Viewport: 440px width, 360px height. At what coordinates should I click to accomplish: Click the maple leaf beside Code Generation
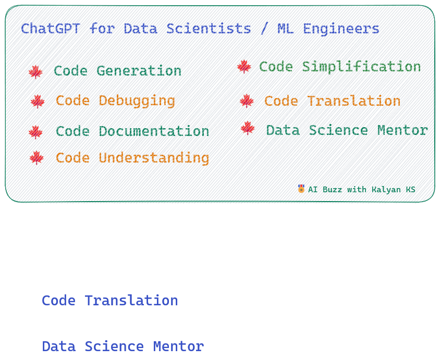tap(35, 71)
